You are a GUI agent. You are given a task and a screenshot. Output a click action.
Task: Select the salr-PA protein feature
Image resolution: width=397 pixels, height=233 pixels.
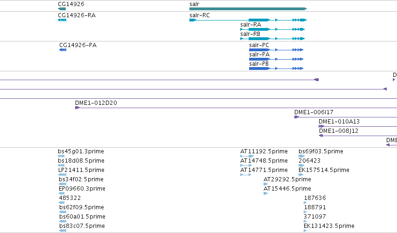tap(276, 59)
